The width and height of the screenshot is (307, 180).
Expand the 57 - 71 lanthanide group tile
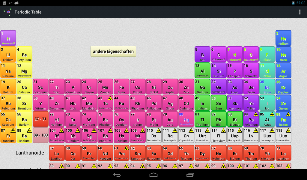point(40,119)
